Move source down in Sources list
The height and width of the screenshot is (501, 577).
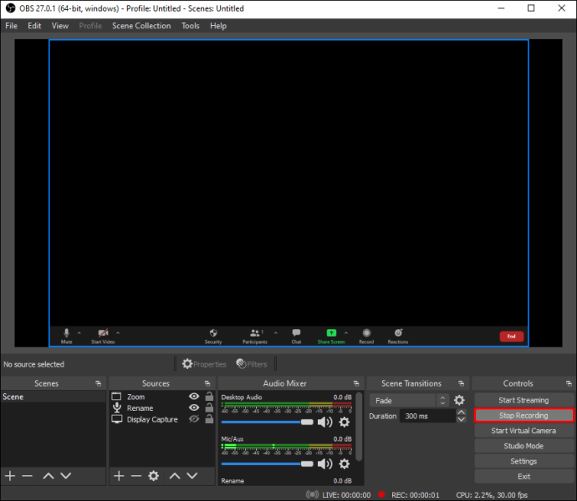coord(192,476)
